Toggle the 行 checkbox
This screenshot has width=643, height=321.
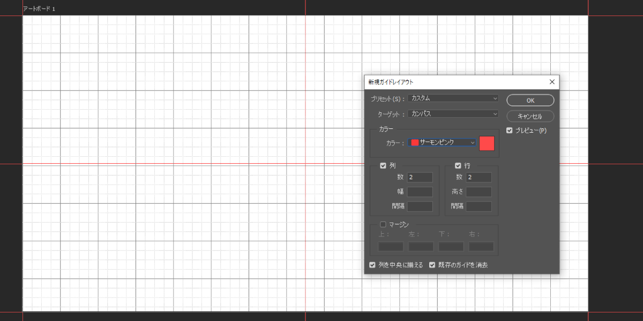coord(458,166)
